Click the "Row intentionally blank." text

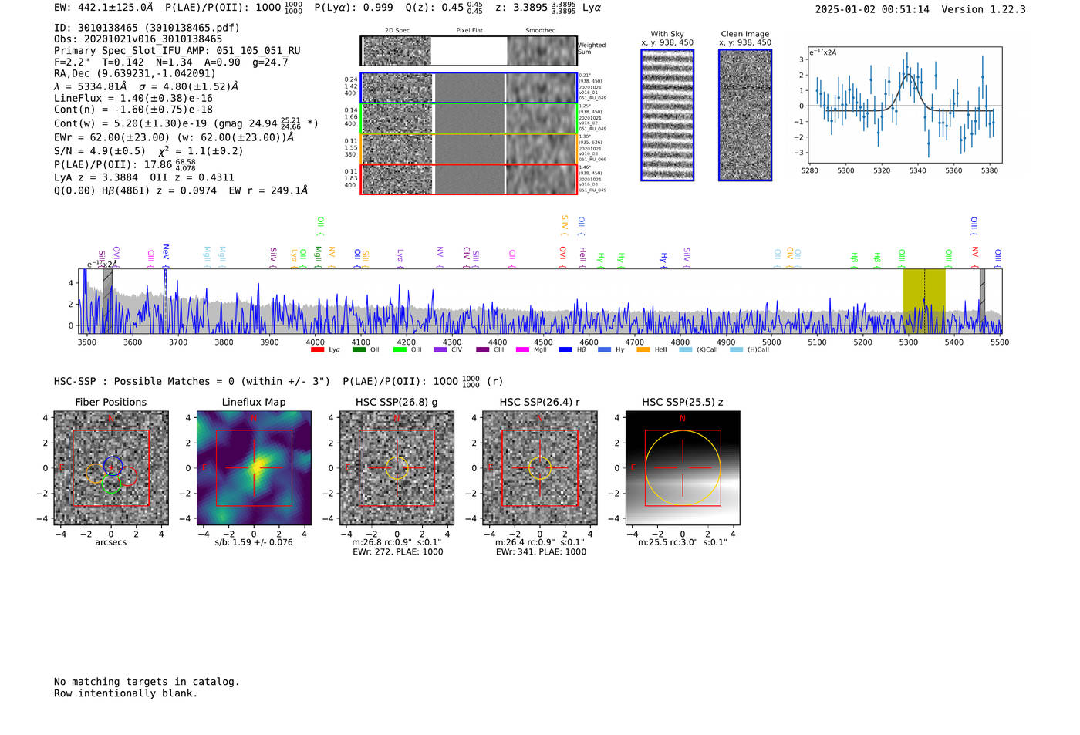[x=126, y=693]
